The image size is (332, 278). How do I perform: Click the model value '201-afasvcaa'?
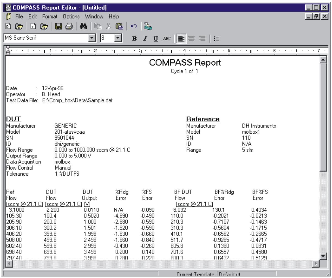tap(70, 131)
